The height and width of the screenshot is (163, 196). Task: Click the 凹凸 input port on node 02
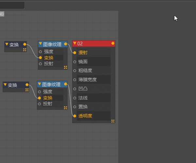pyautogui.click(x=74, y=89)
